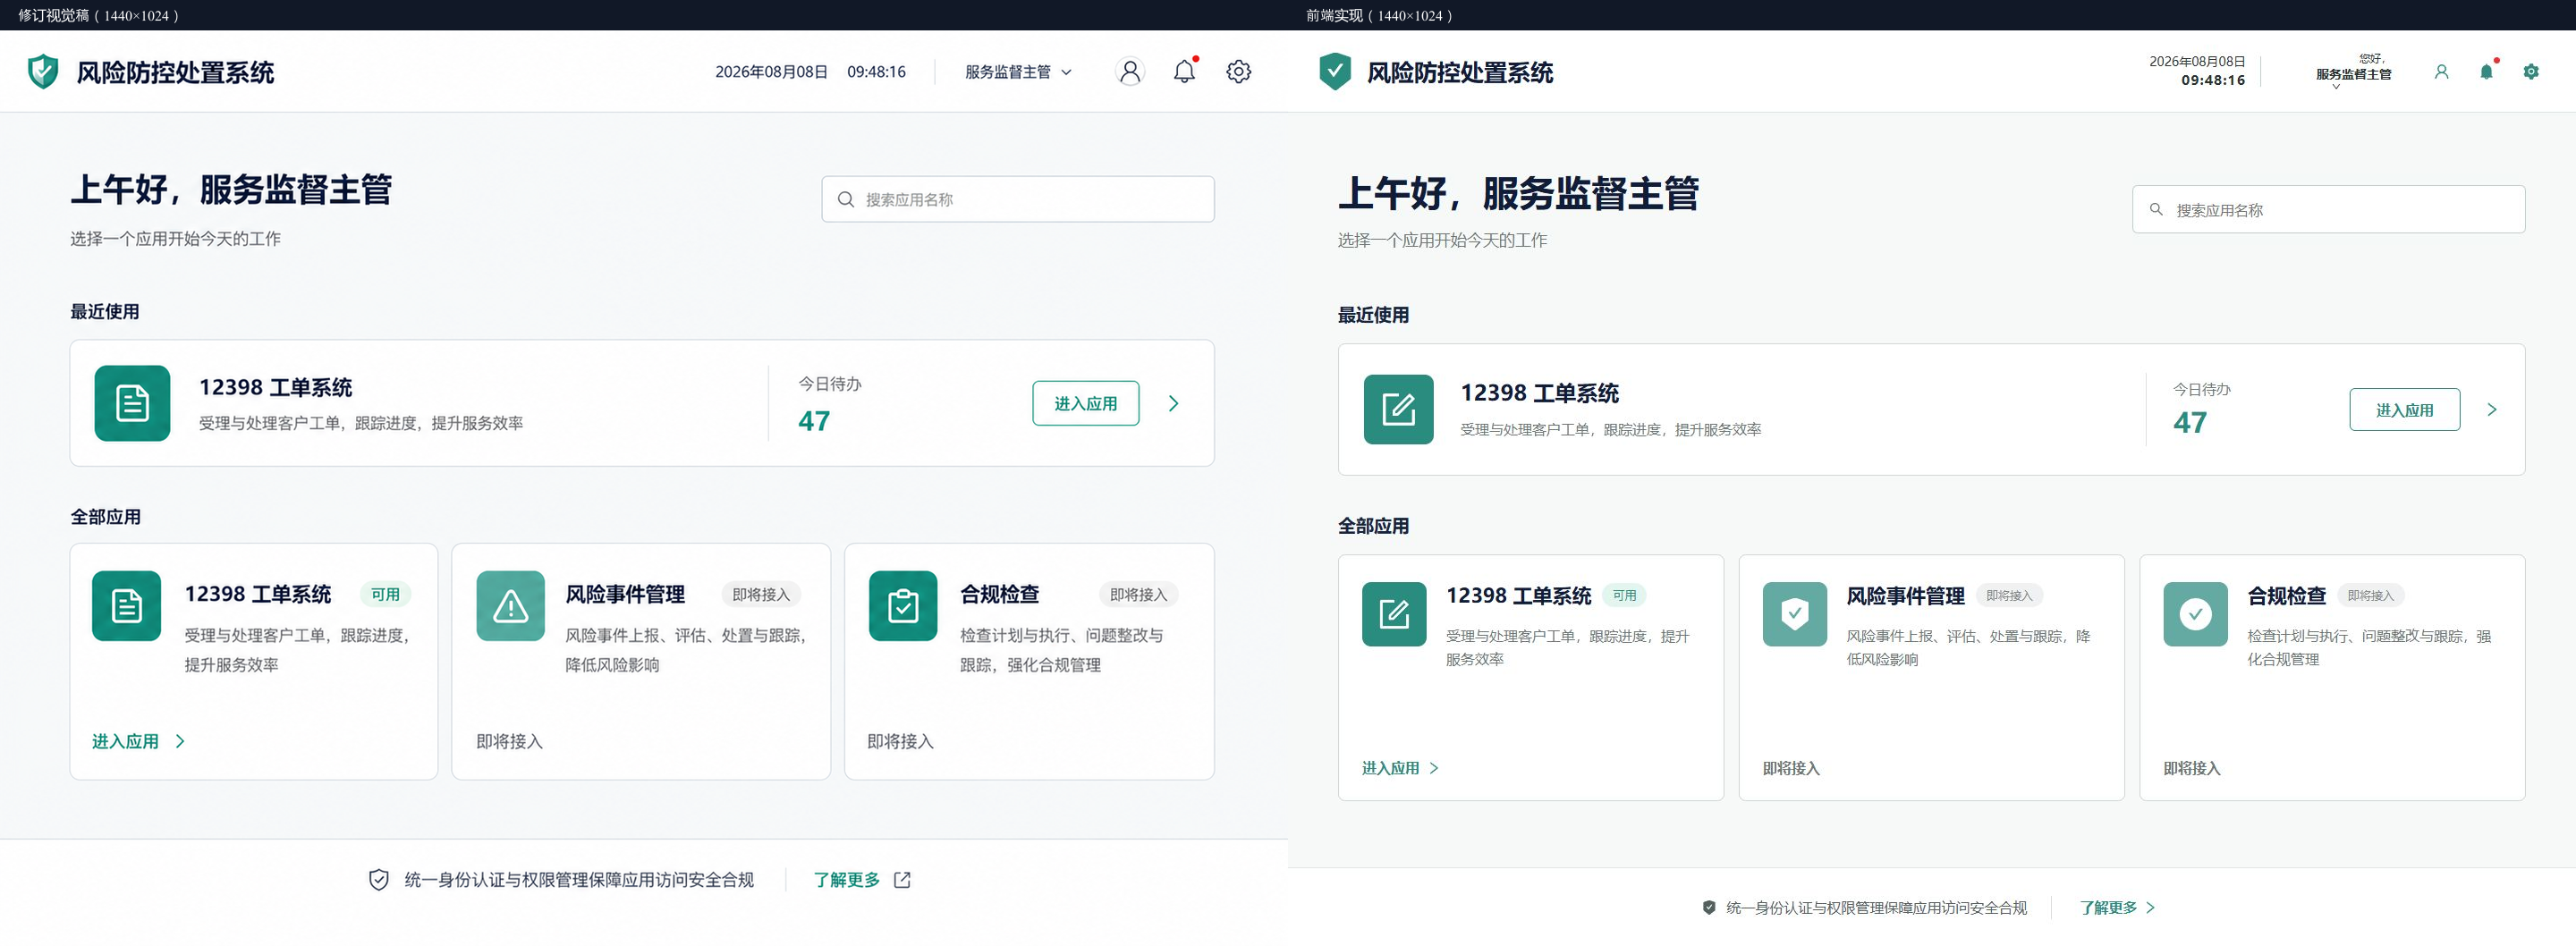Expand 服务监督主管 role dropdown in left mockup
The height and width of the screenshot is (946, 2576).
click(1018, 72)
